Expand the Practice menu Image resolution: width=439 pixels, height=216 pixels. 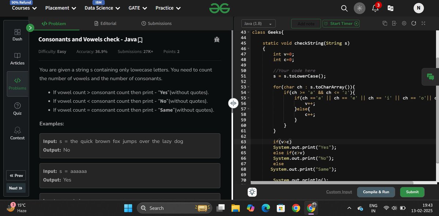coord(168,8)
